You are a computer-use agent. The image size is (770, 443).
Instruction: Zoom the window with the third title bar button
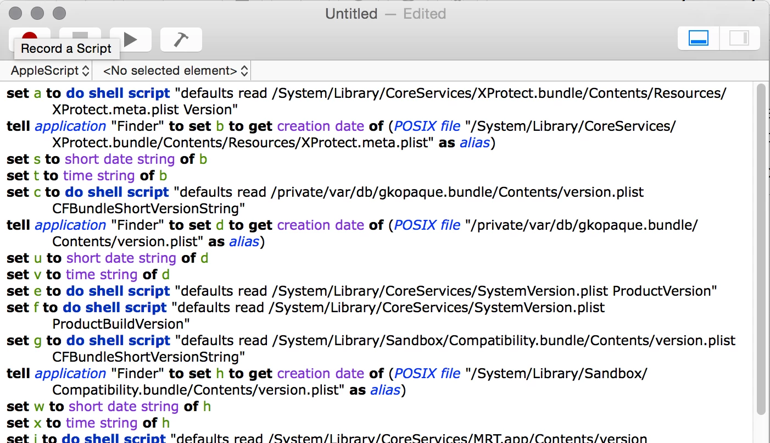coord(59,13)
